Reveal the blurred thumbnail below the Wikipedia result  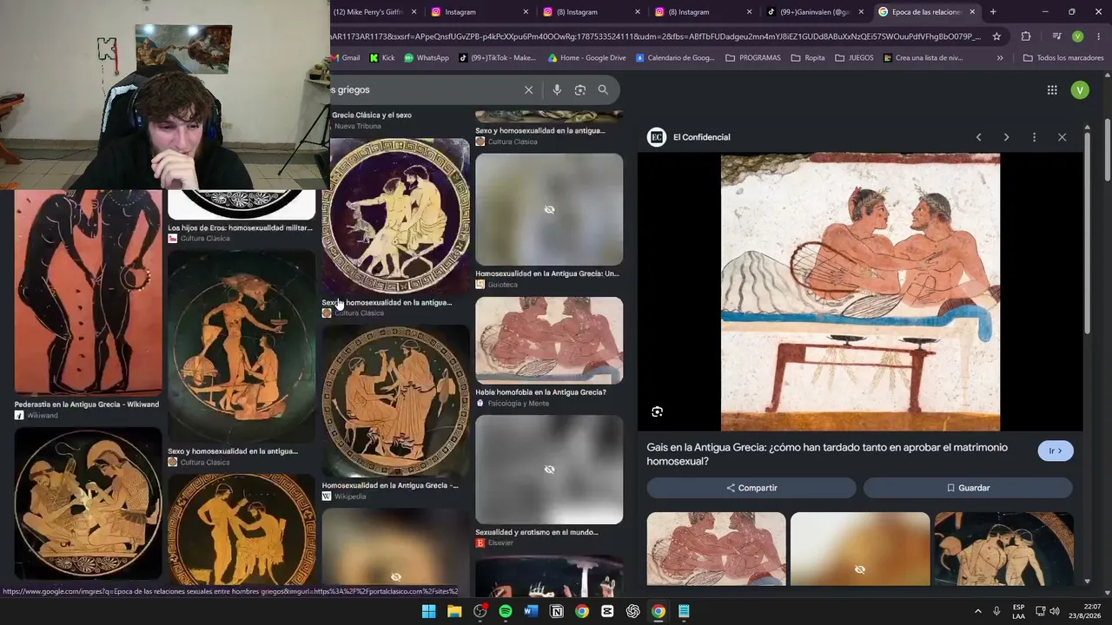396,545
